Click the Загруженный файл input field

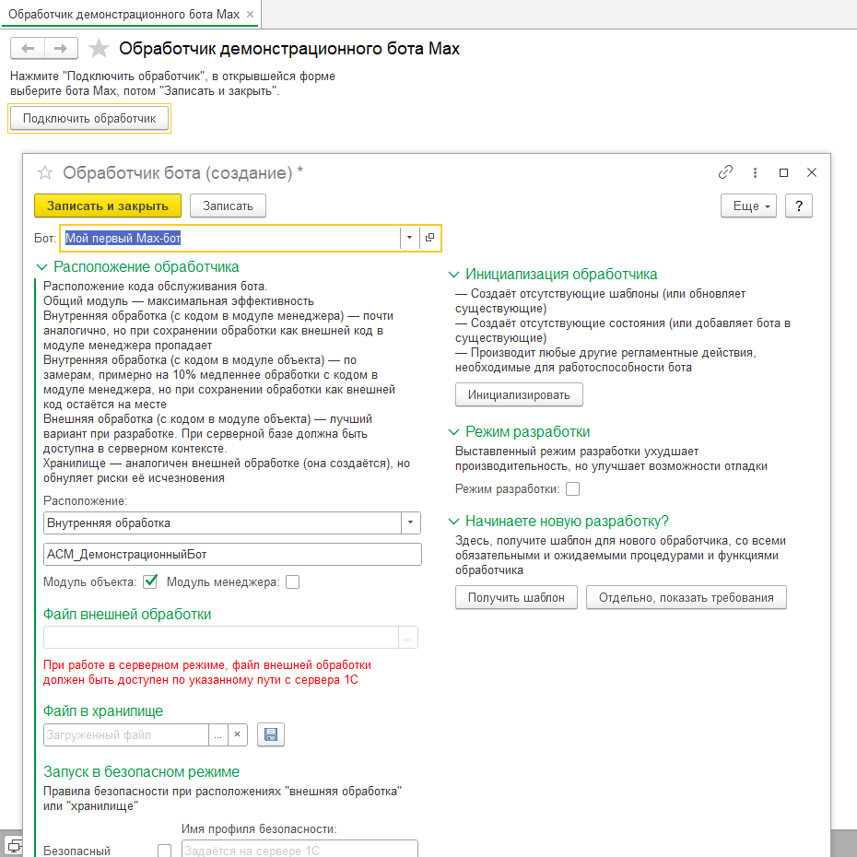[126, 734]
